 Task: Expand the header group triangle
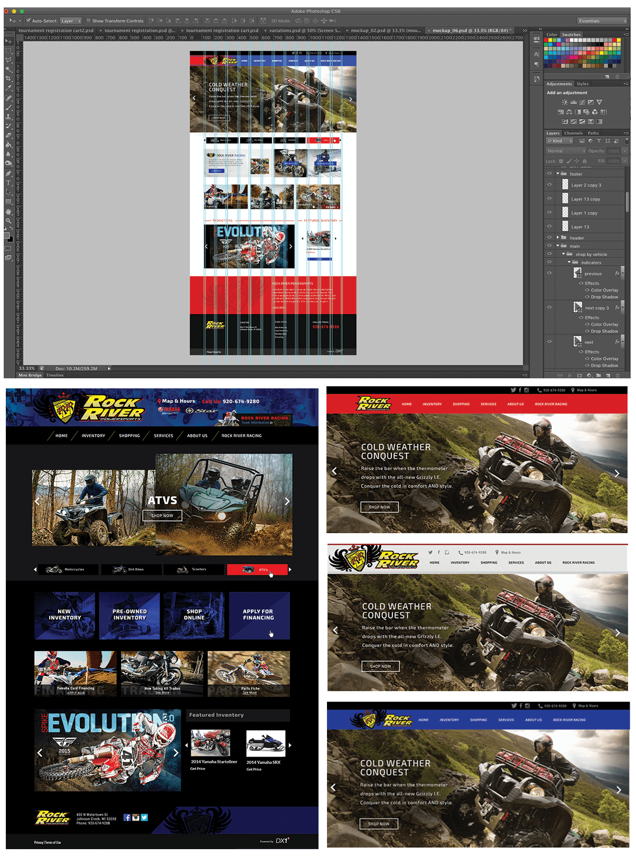557,237
